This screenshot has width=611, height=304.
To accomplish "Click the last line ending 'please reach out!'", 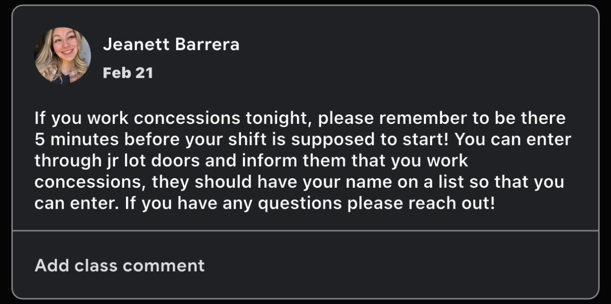I will [x=264, y=203].
